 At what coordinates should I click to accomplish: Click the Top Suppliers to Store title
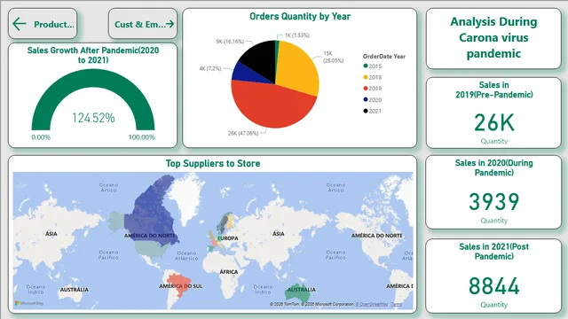[x=213, y=163]
